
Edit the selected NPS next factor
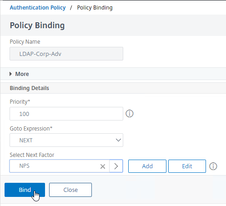click(187, 166)
